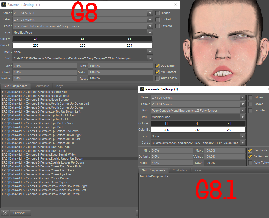Viewport: 269px width, 218px height.
Task: Click Value field in G8.1 window
Action: pyautogui.click(x=225, y=157)
